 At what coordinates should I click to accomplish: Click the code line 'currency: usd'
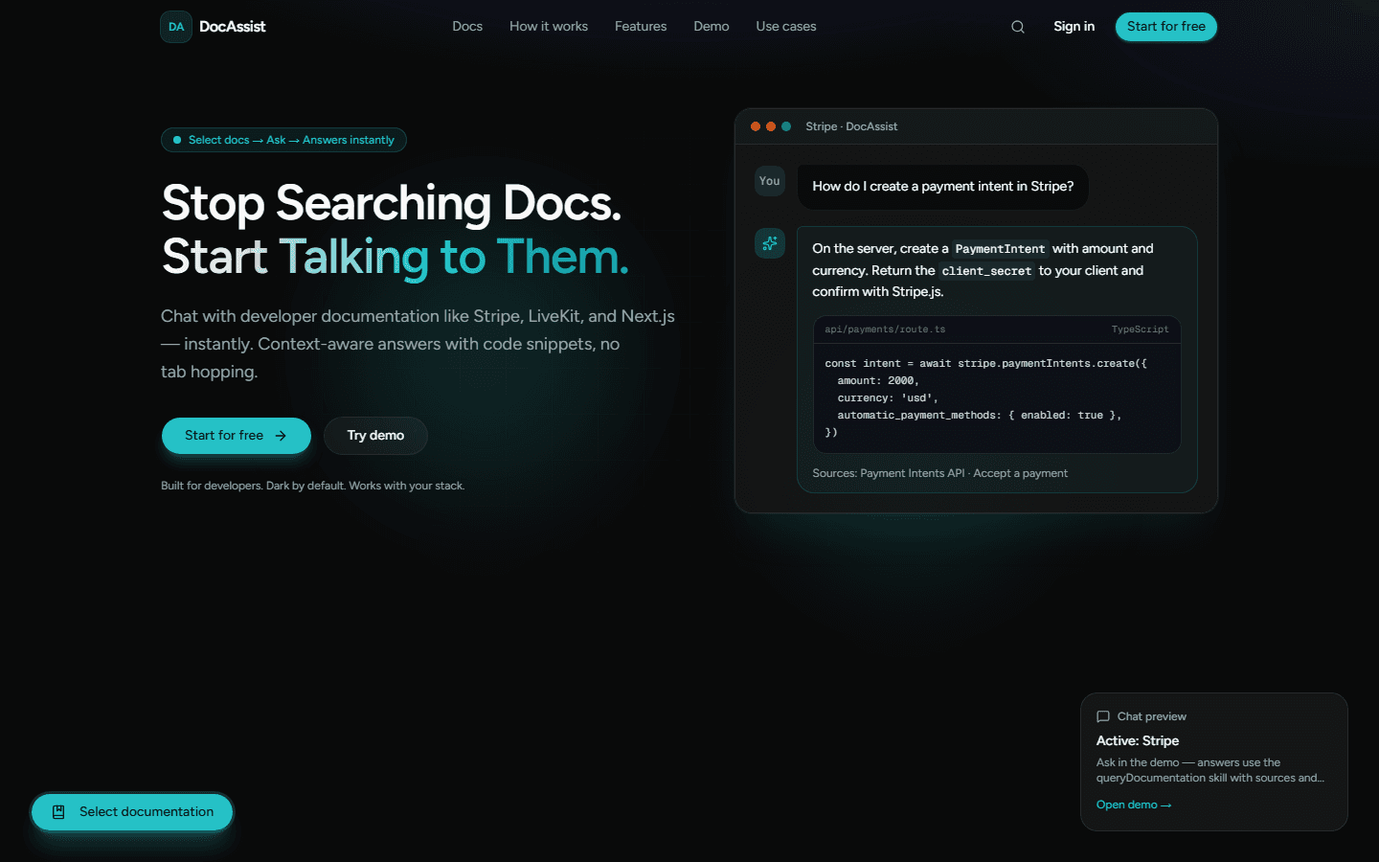point(888,398)
